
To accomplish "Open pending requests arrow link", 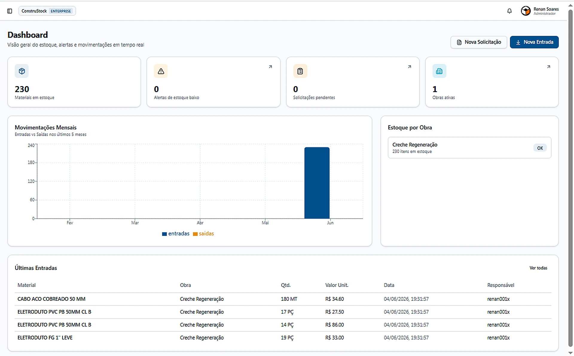I will [410, 67].
